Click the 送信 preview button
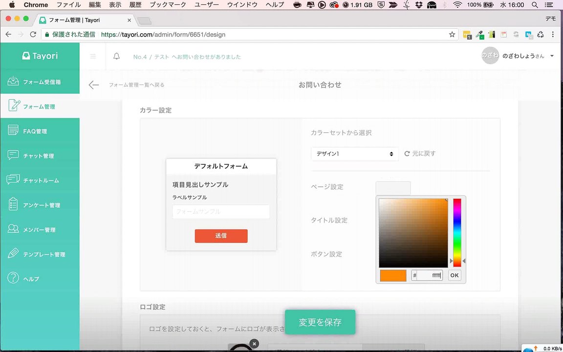This screenshot has height=352, width=563. click(221, 236)
